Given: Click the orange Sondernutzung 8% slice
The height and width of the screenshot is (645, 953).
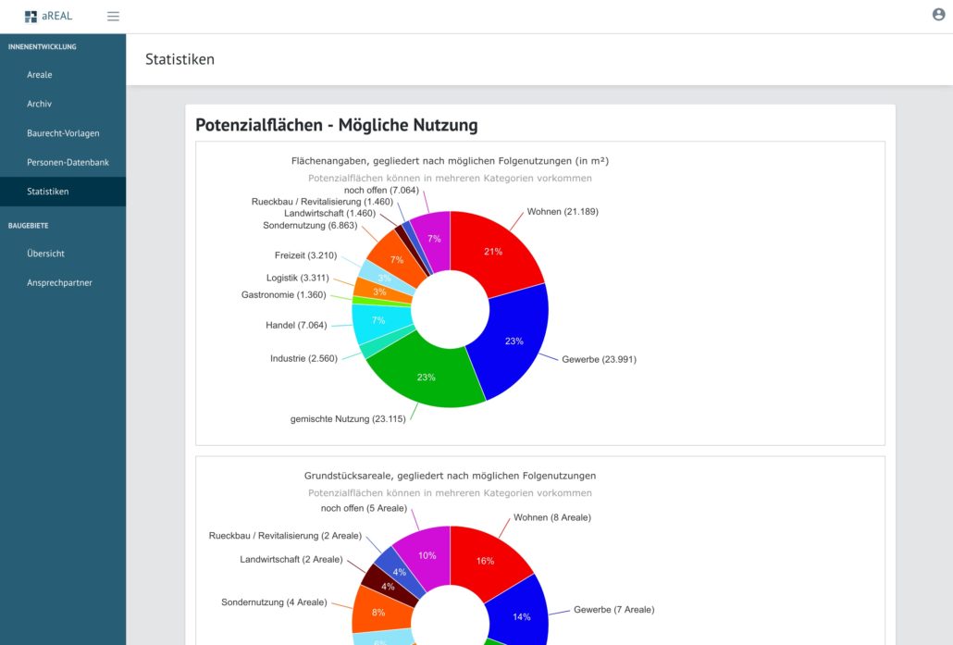Looking at the screenshot, I should 378,612.
